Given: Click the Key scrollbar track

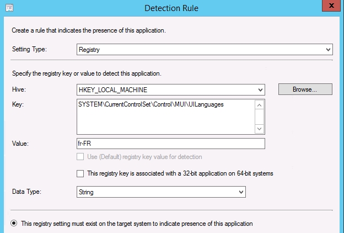Looking at the screenshot, I should pos(260,116).
